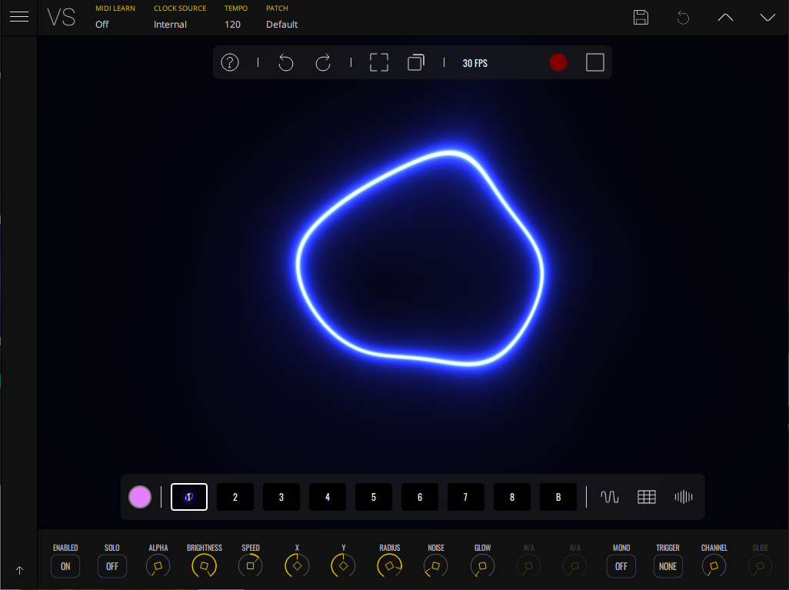
Task: Select layer 3 tab
Action: [281, 497]
